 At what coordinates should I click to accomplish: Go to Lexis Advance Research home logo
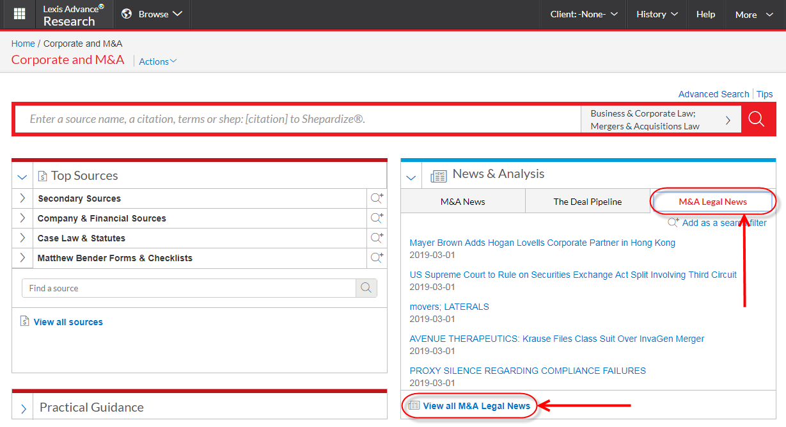(x=74, y=15)
